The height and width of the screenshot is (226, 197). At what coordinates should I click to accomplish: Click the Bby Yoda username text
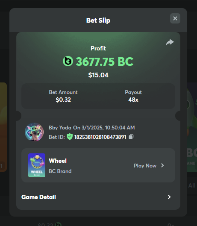(60, 128)
